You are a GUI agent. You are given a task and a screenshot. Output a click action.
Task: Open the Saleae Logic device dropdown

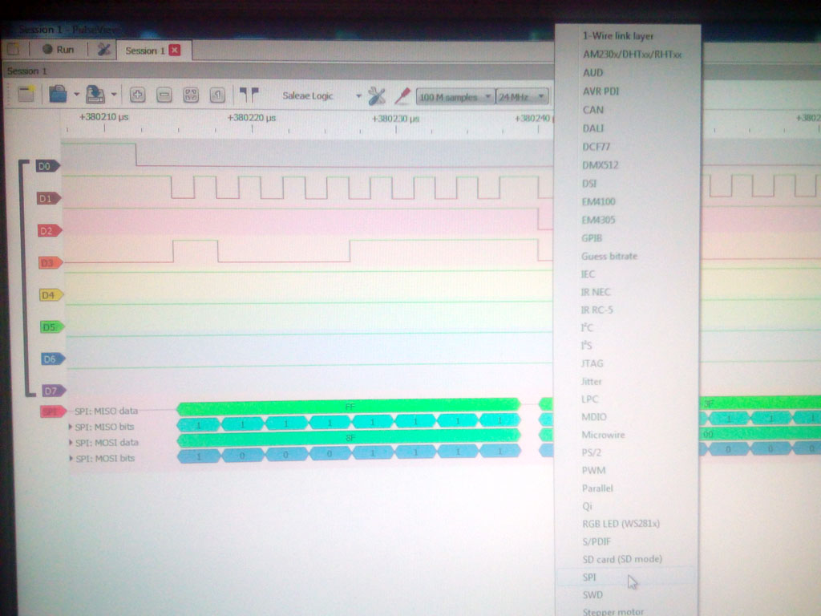pos(321,96)
